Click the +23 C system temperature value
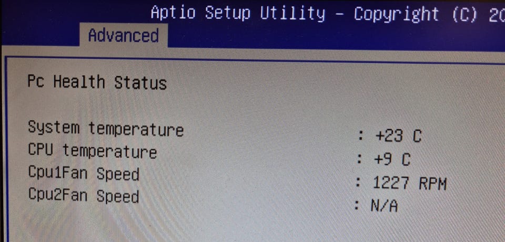 point(398,136)
